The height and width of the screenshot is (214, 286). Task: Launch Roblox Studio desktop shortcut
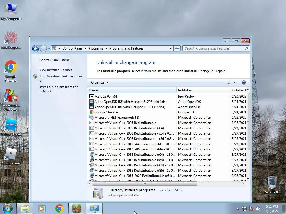[11, 127]
